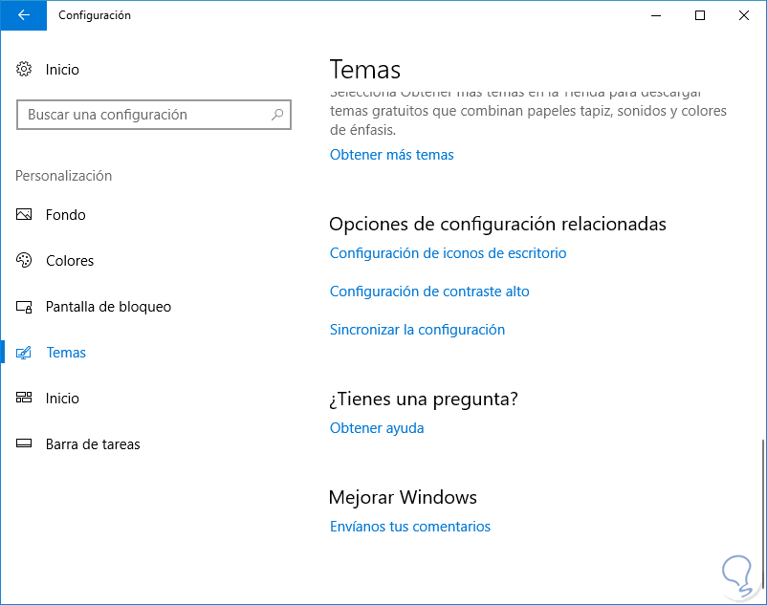
Task: Click the Inicio start tiles icon
Action: click(25, 399)
